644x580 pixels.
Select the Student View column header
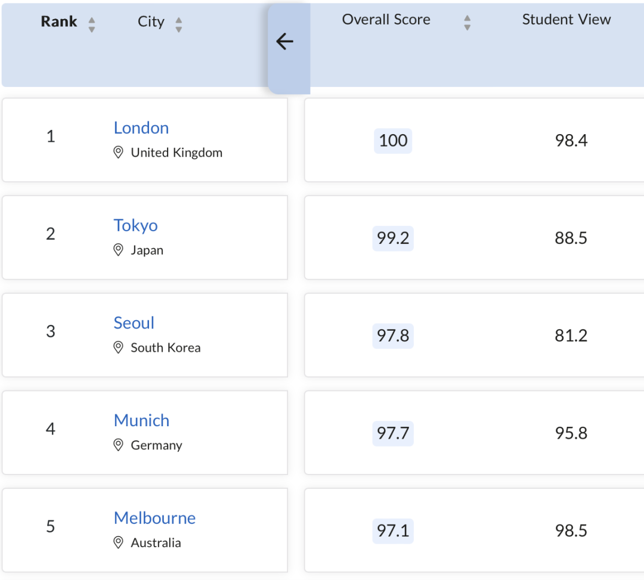[566, 19]
